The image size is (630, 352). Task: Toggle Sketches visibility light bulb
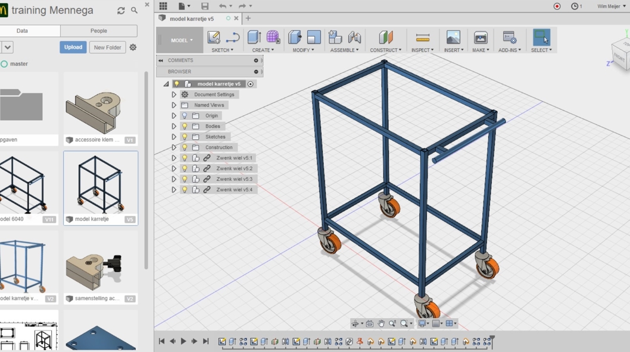[x=185, y=137]
